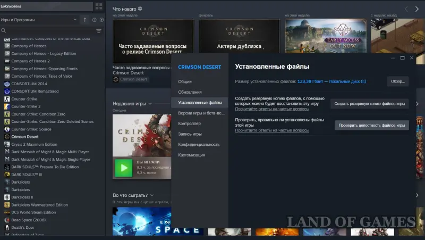The height and width of the screenshot is (240, 425).
Task: Click 'Проверить целостность файлов игры' button
Action: click(x=371, y=125)
